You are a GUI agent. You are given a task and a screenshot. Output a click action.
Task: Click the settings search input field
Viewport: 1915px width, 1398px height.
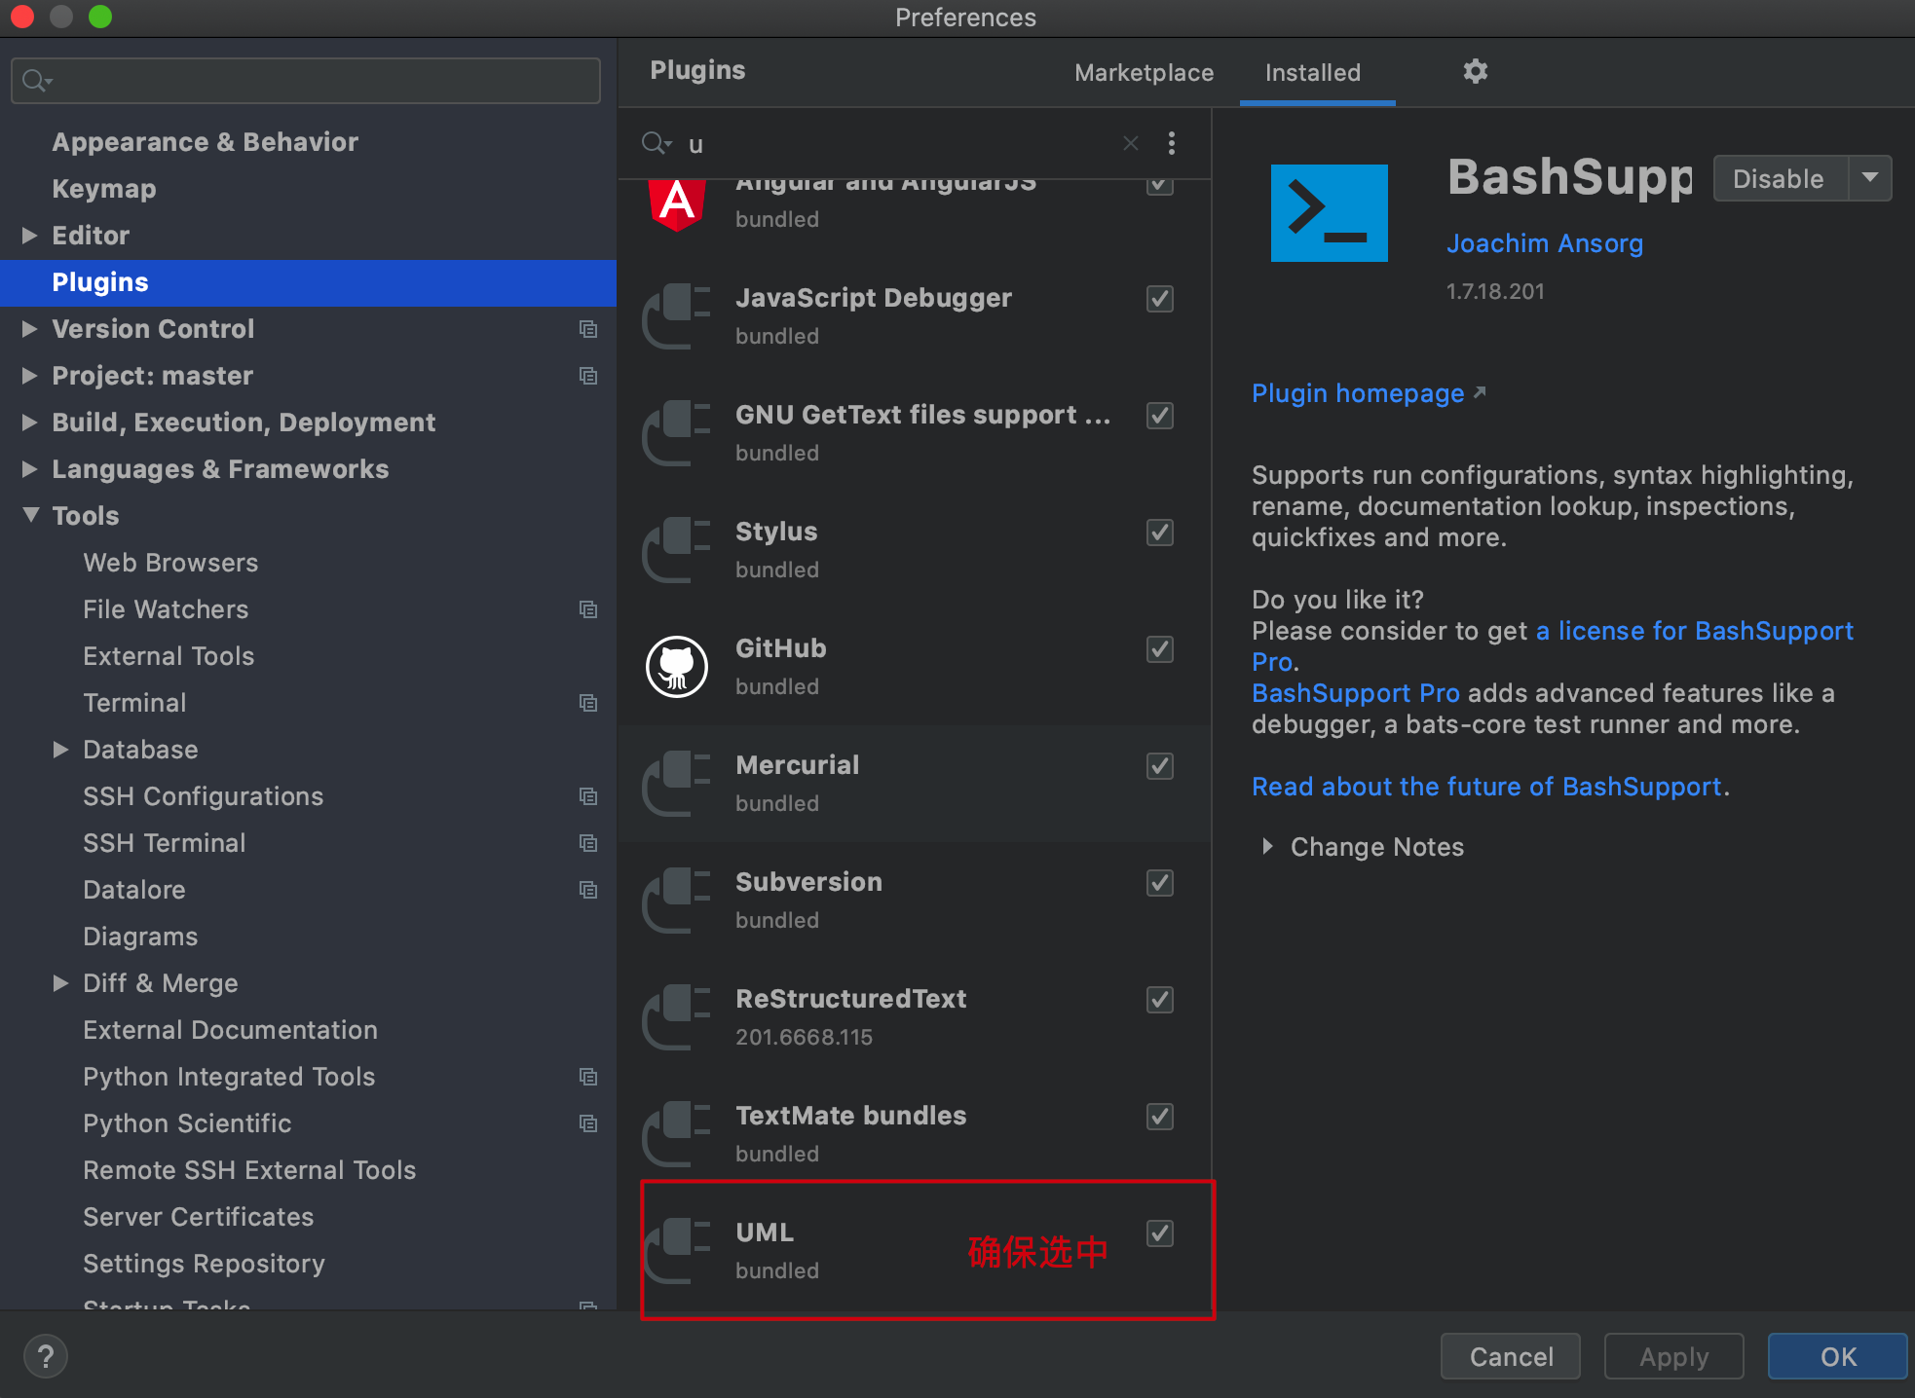click(306, 81)
